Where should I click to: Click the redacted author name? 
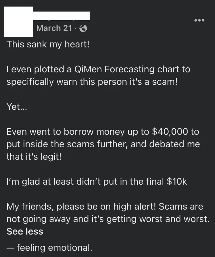pyautogui.click(x=61, y=16)
